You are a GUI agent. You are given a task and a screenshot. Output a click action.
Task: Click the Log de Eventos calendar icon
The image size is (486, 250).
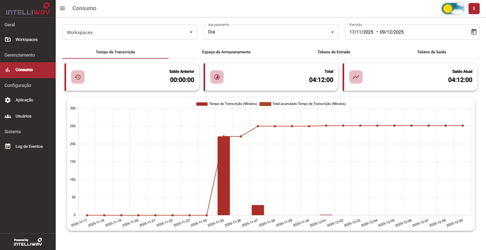click(8, 146)
